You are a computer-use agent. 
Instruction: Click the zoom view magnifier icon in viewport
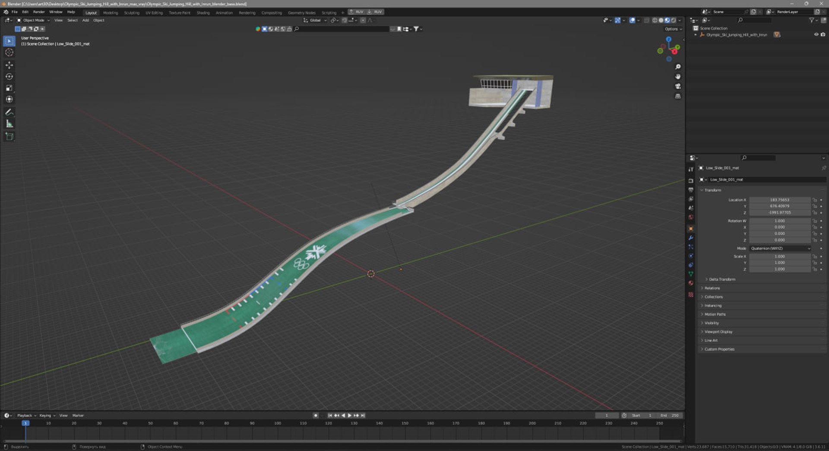tap(678, 67)
